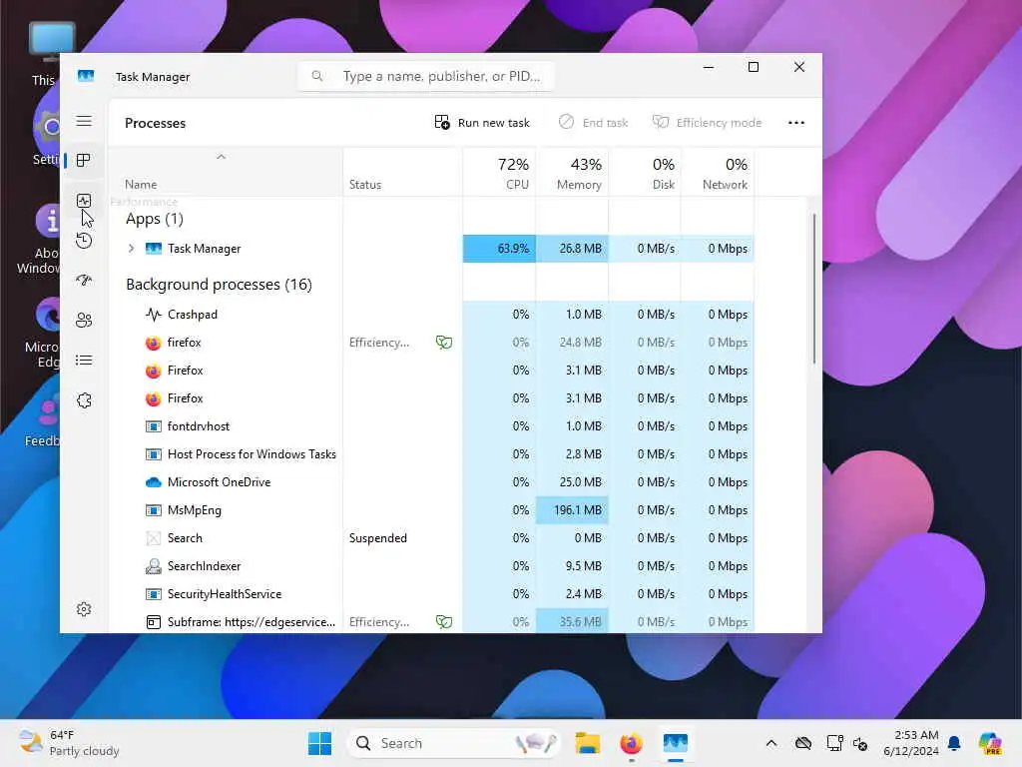
Task: Open the Performance sidebar page
Action: pos(84,200)
